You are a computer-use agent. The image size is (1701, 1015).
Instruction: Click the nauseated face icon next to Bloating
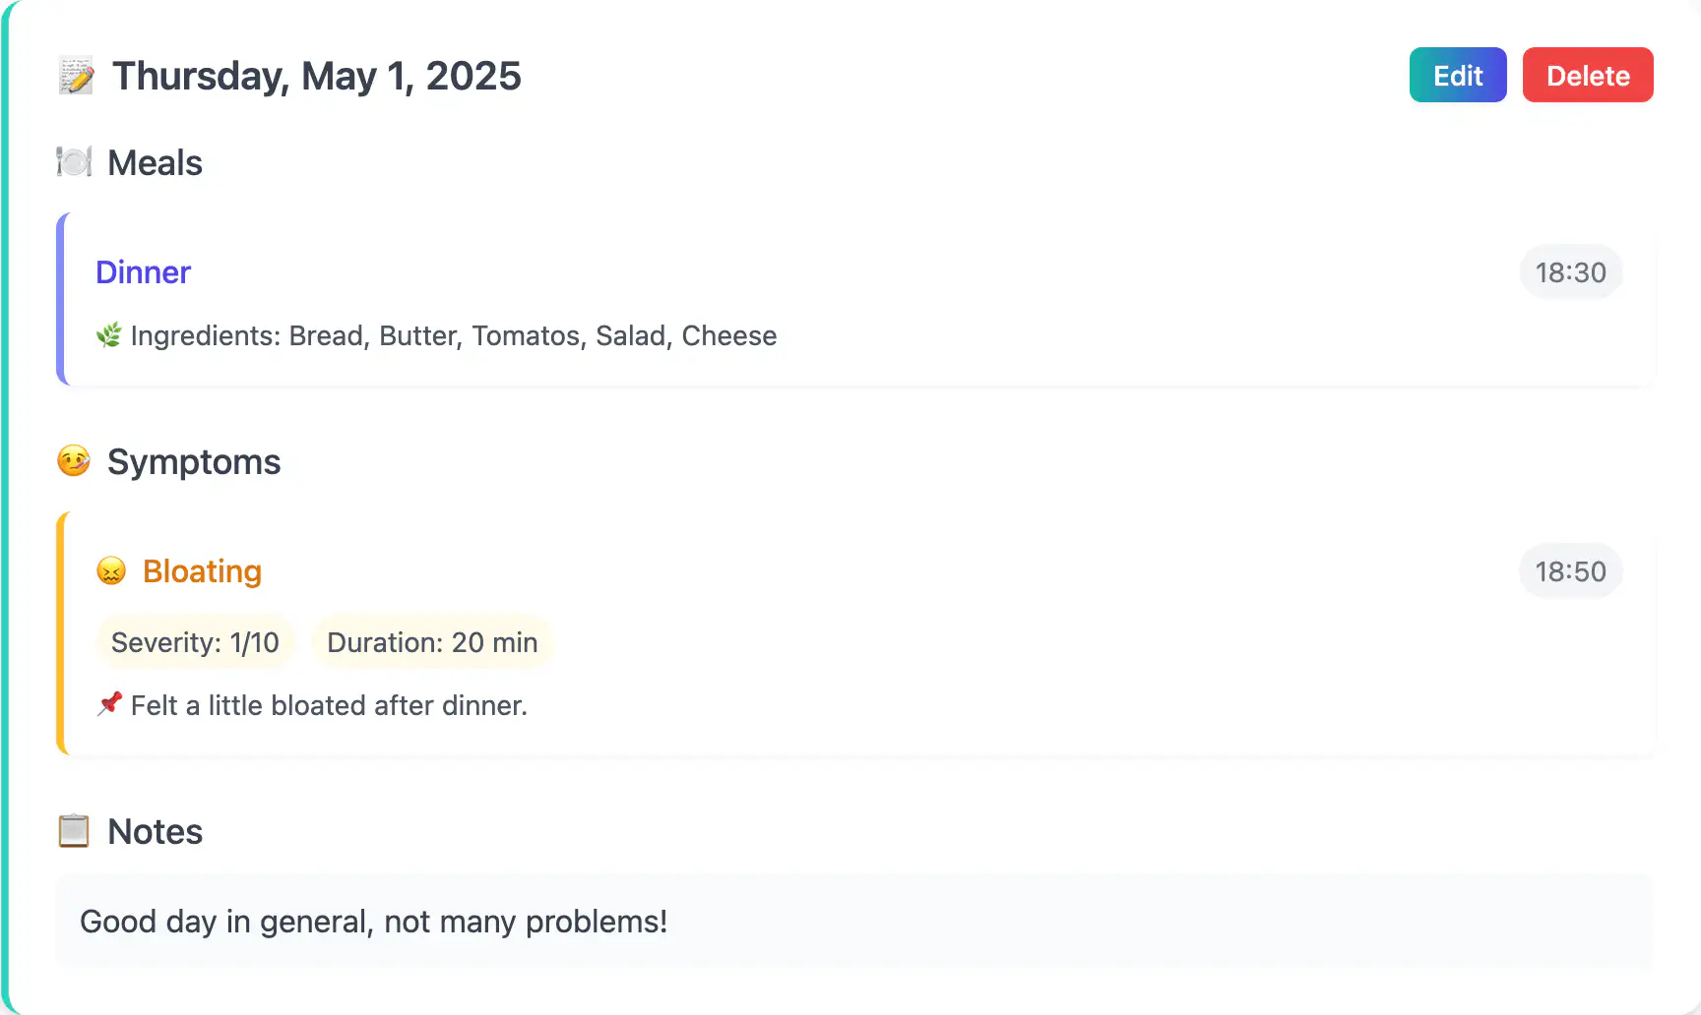[111, 570]
